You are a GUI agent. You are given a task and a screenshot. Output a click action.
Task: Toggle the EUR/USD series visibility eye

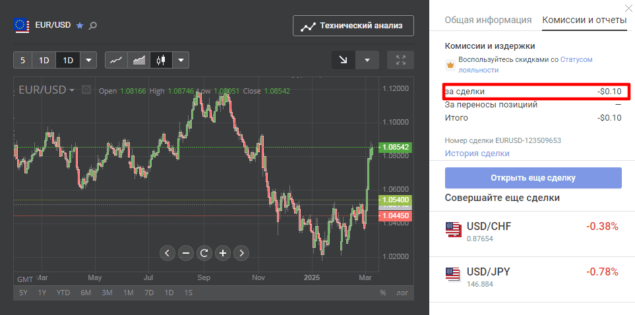tap(86, 90)
